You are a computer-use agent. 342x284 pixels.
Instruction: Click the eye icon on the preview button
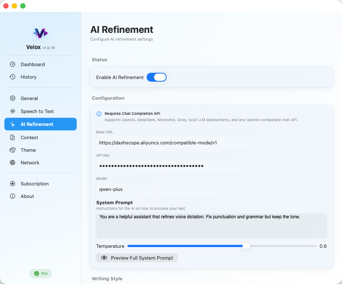104,258
